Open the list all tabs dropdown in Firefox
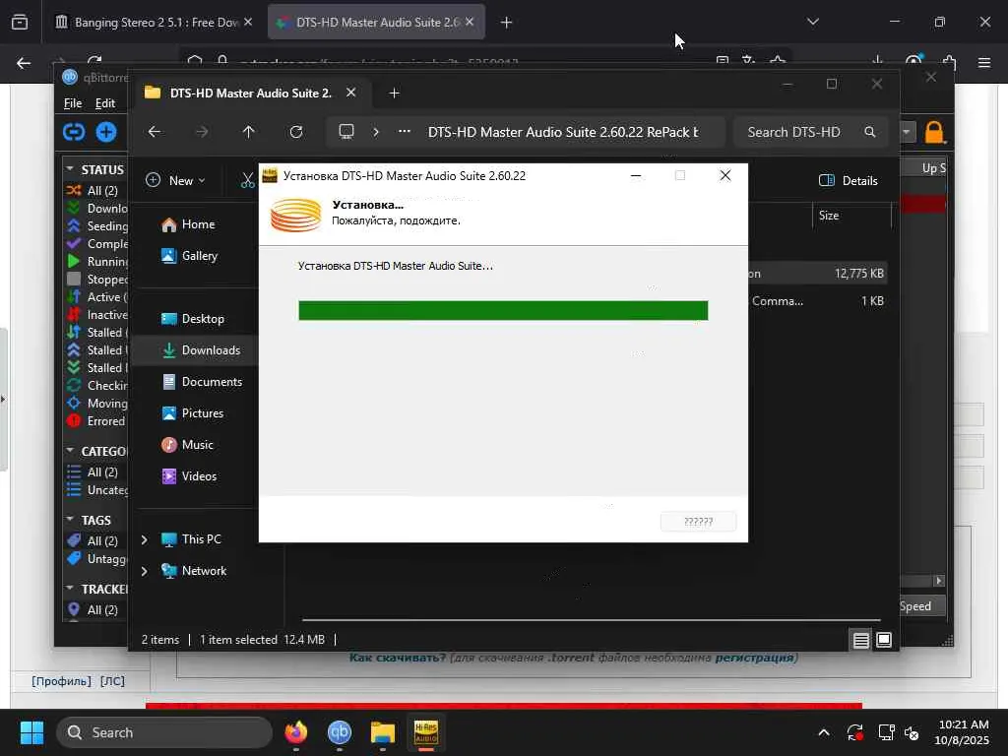 (x=812, y=22)
